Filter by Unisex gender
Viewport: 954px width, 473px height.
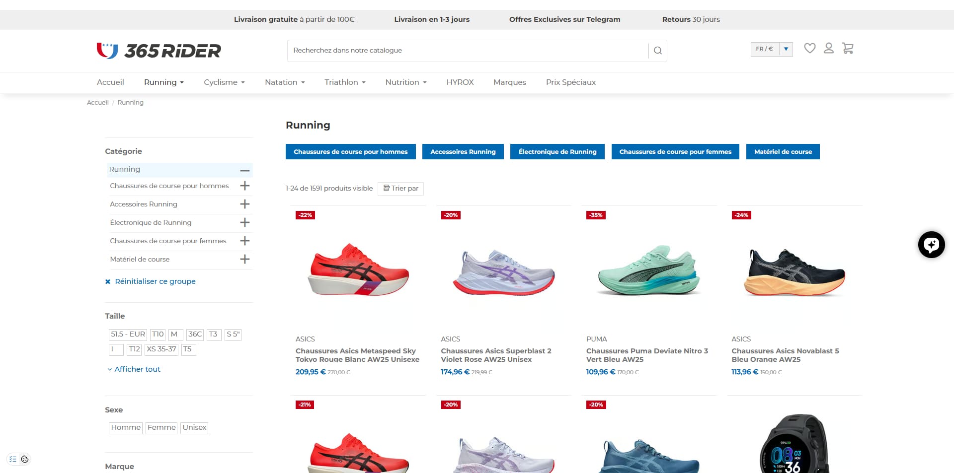tap(194, 428)
